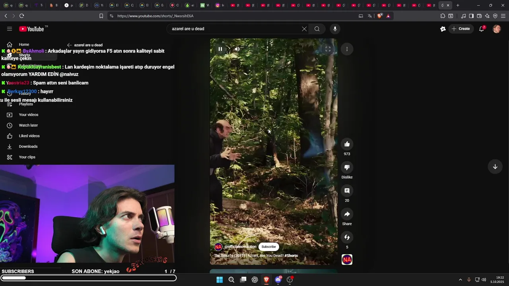Open the Short's three-dot more options
Screen dimensions: 509x286
click(347, 49)
